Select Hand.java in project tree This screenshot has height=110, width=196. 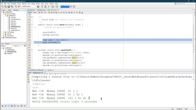pos(13,25)
